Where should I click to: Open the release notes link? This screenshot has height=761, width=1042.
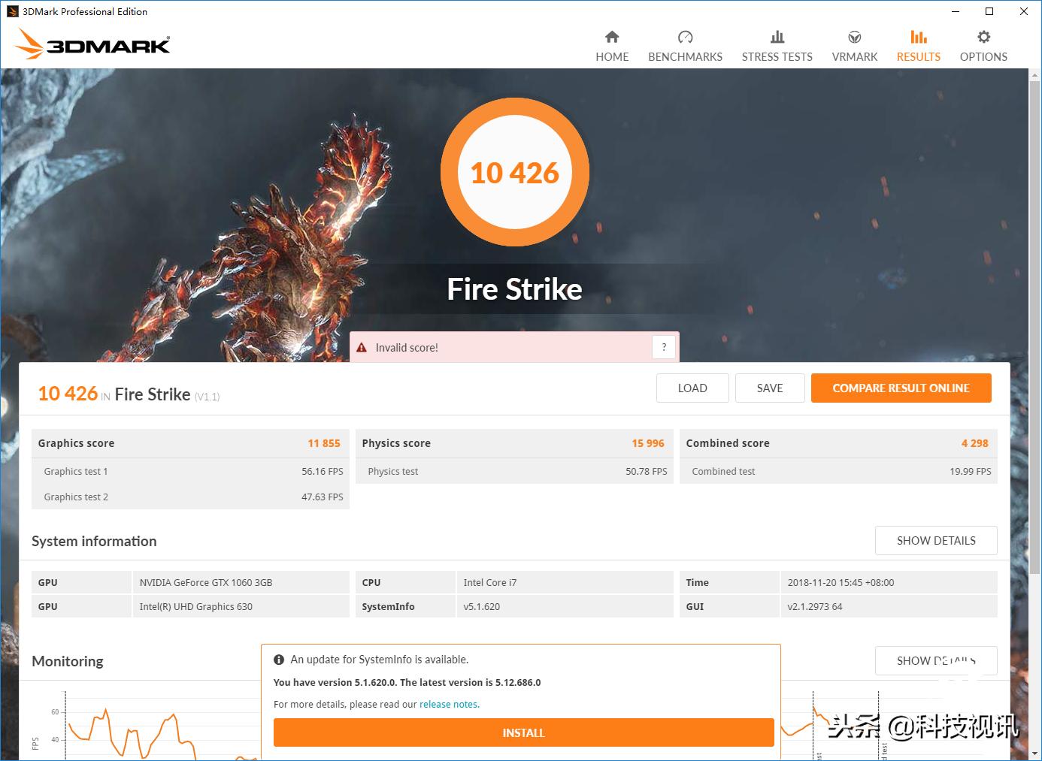point(449,705)
